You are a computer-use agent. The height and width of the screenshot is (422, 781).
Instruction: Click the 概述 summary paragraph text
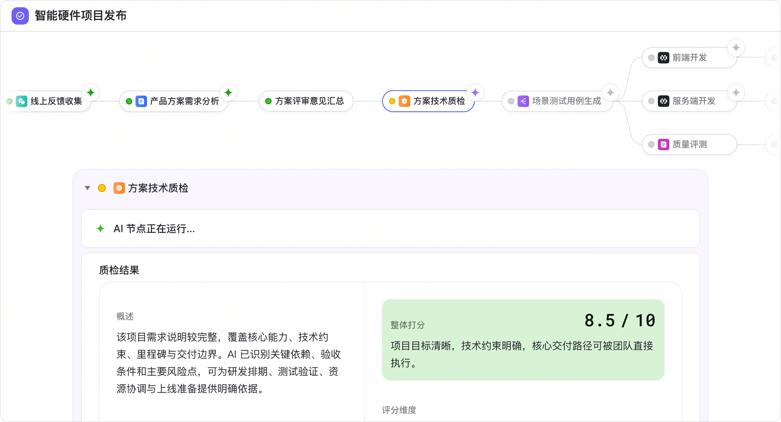[228, 363]
